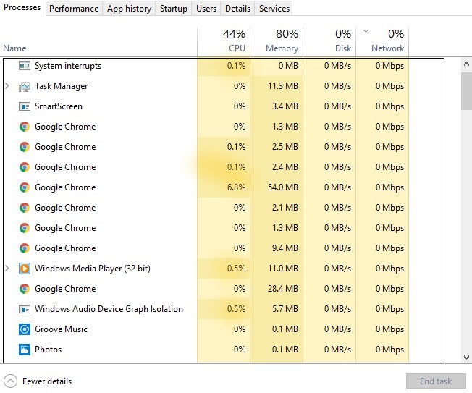Sort processes by Name column
This screenshot has width=472, height=393.
point(14,48)
